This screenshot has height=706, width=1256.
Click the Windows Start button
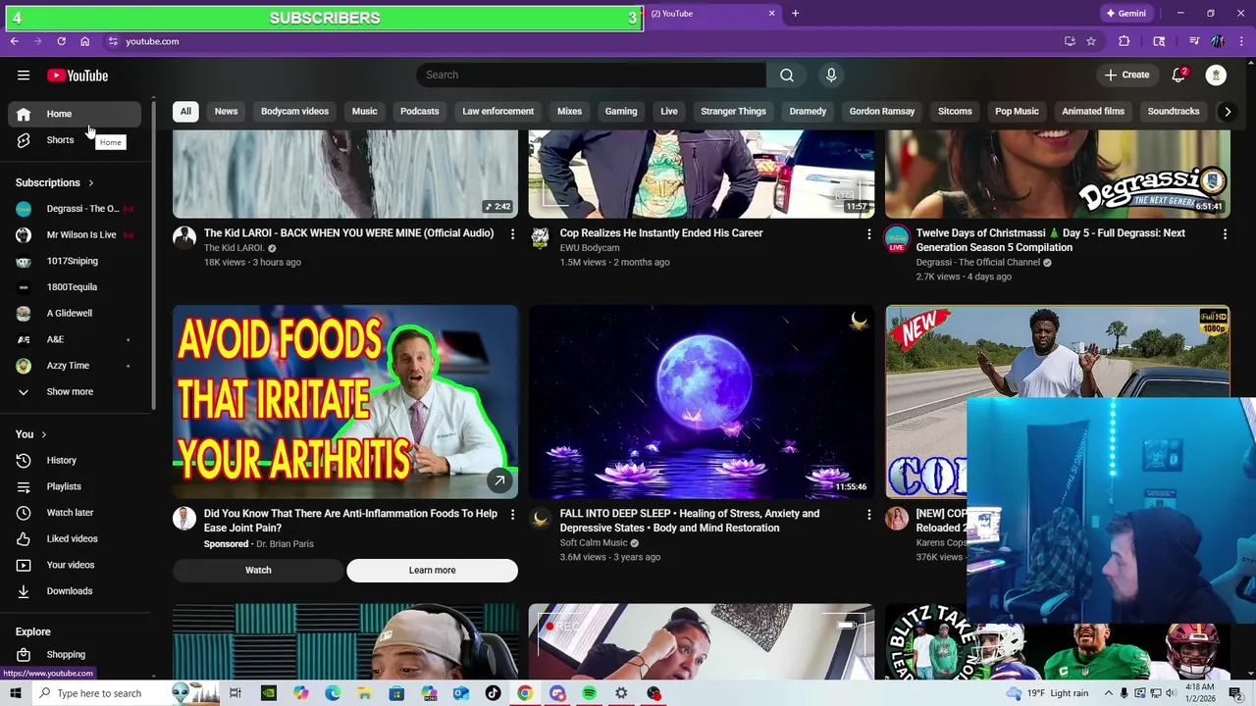point(15,693)
